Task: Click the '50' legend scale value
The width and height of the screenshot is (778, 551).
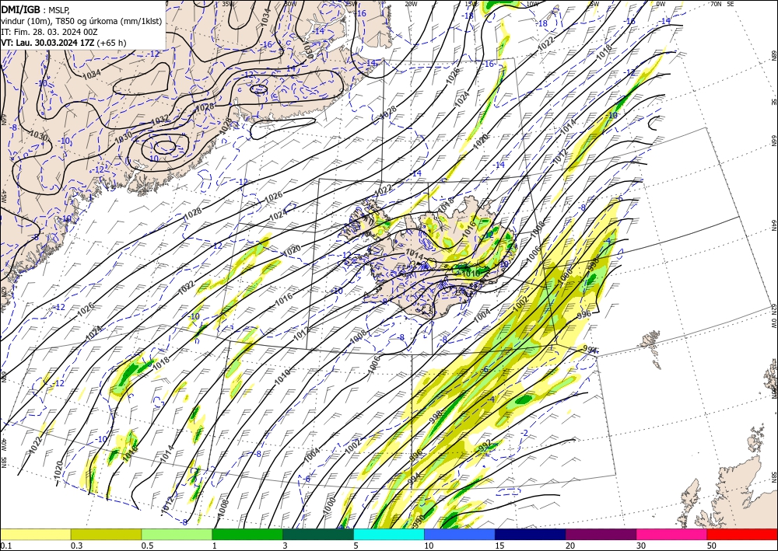Action: coord(712,546)
